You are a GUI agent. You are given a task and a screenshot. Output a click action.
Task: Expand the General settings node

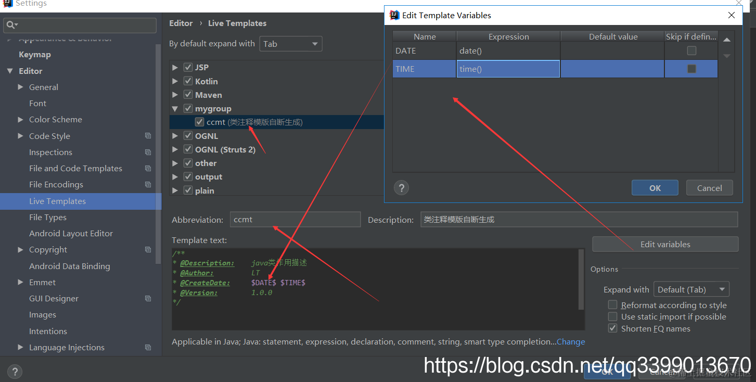coord(20,87)
